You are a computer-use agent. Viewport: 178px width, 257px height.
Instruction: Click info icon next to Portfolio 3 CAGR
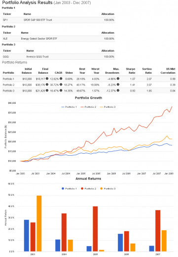click(61, 90)
